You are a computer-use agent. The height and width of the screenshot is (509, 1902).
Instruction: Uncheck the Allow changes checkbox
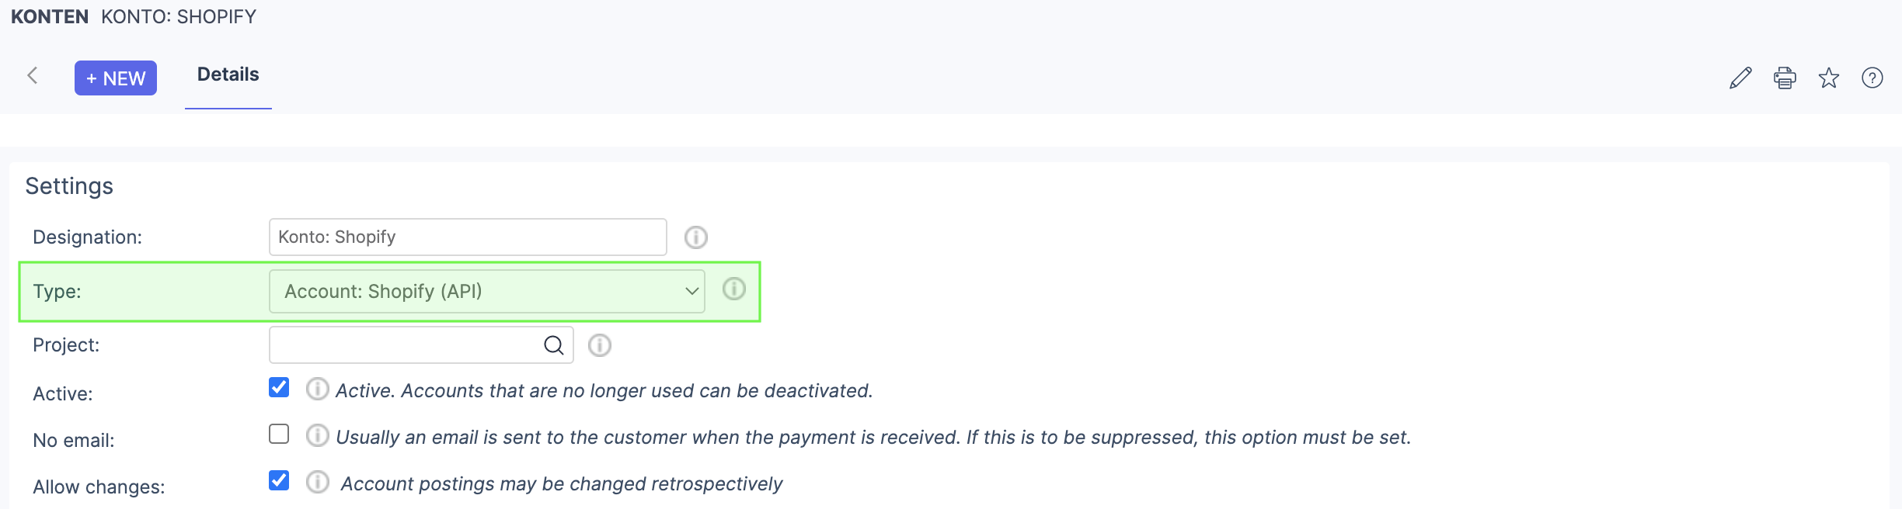pos(279,480)
